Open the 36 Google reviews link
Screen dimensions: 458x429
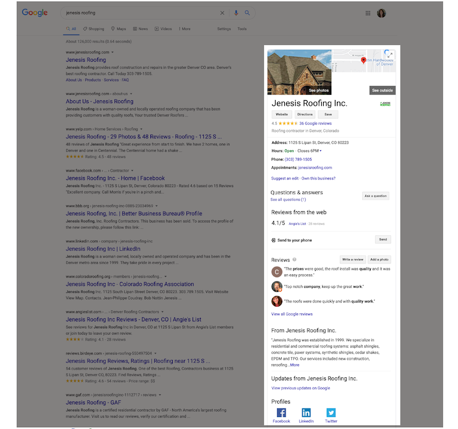(x=315, y=124)
